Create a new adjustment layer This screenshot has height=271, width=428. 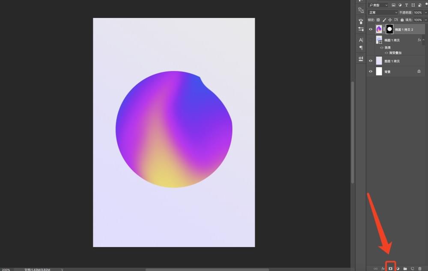click(398, 268)
